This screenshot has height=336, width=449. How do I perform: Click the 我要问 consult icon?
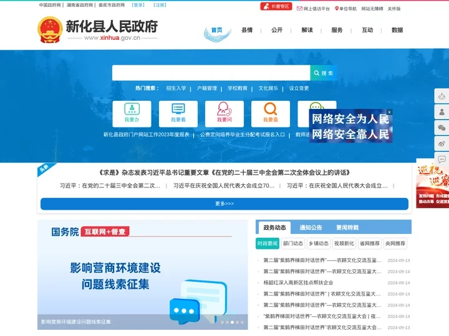[224, 114]
